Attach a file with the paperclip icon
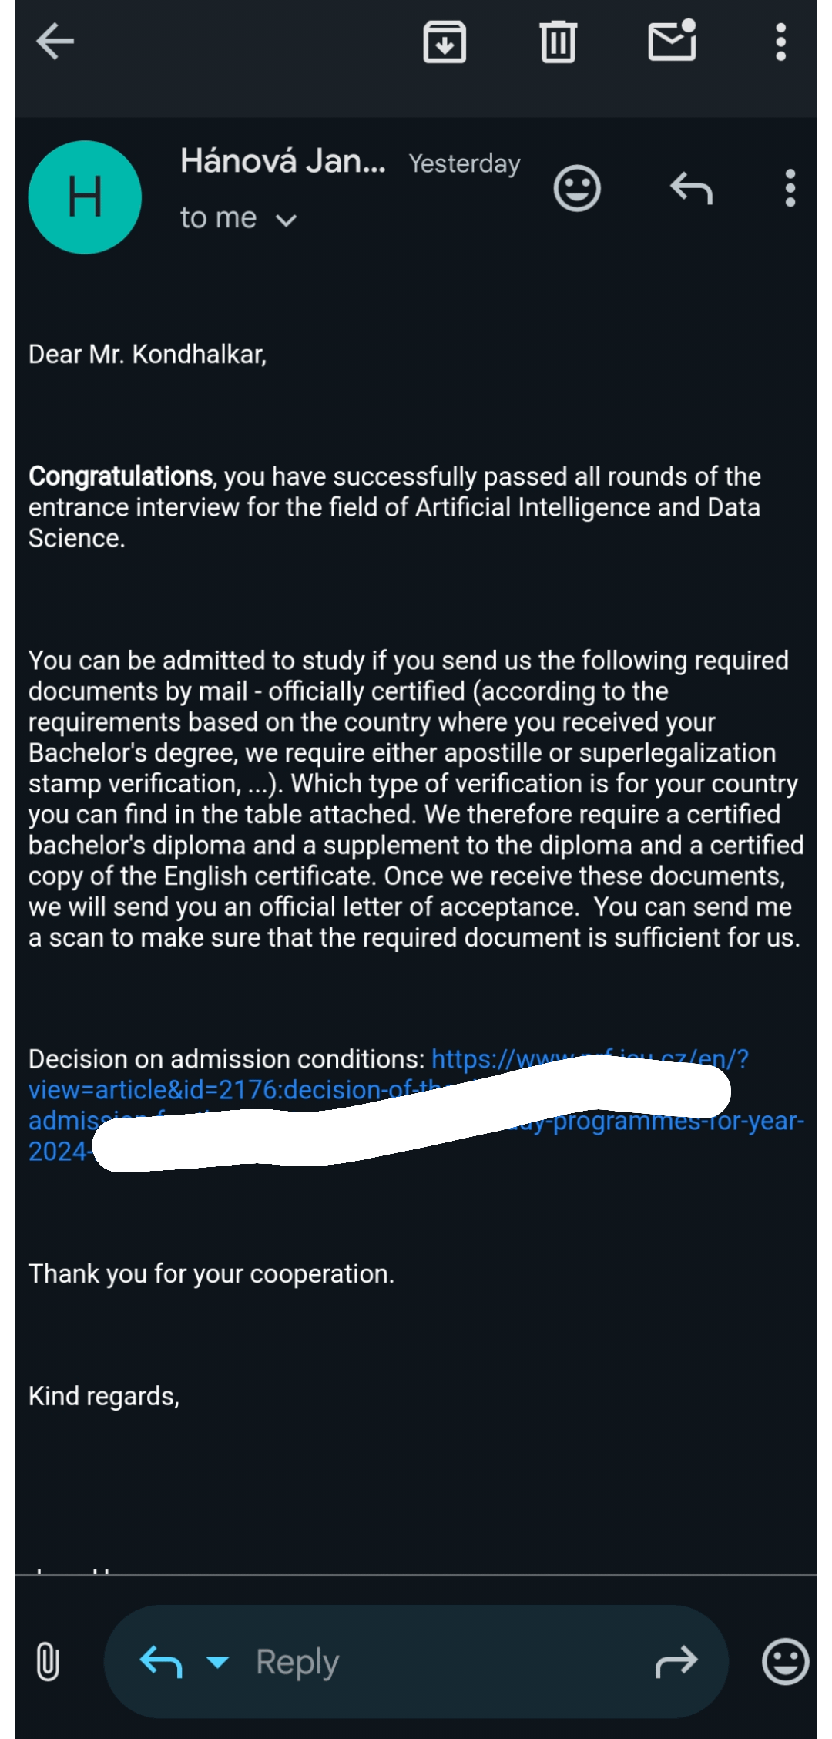Screen dimensions: 832x1739 pos(48,1662)
